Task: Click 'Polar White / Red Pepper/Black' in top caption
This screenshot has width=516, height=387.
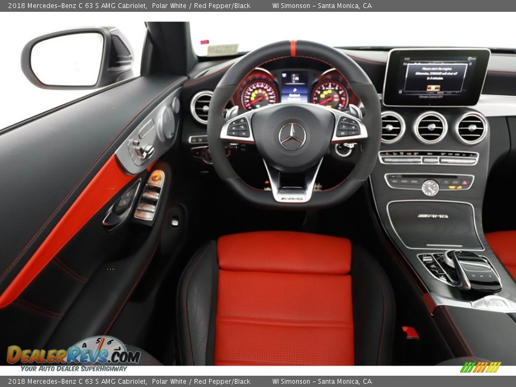Action: [201, 5]
